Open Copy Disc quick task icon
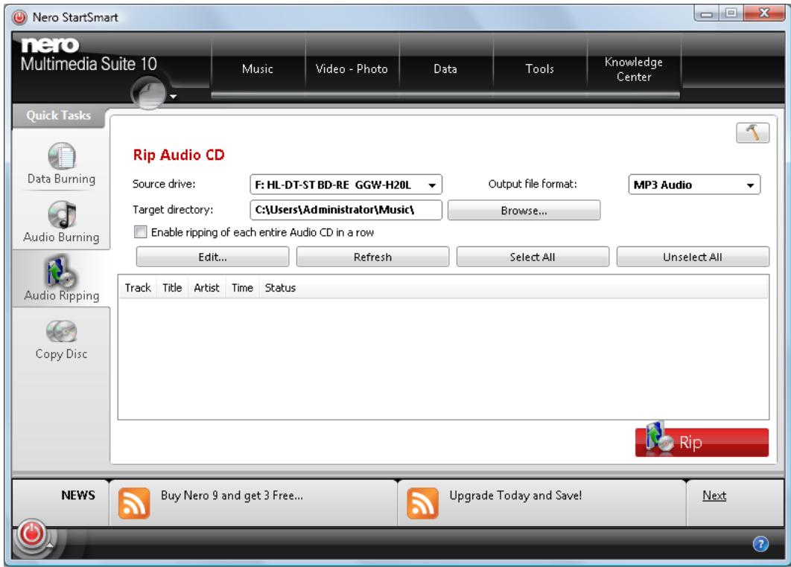 [62, 331]
